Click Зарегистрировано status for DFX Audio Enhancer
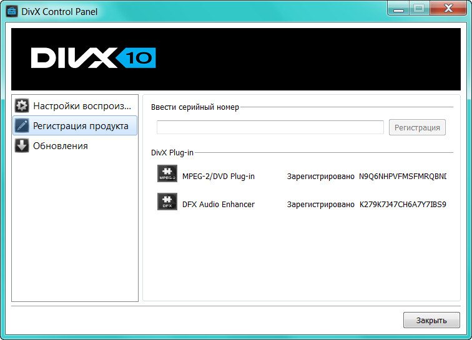The image size is (472, 340). coord(320,205)
